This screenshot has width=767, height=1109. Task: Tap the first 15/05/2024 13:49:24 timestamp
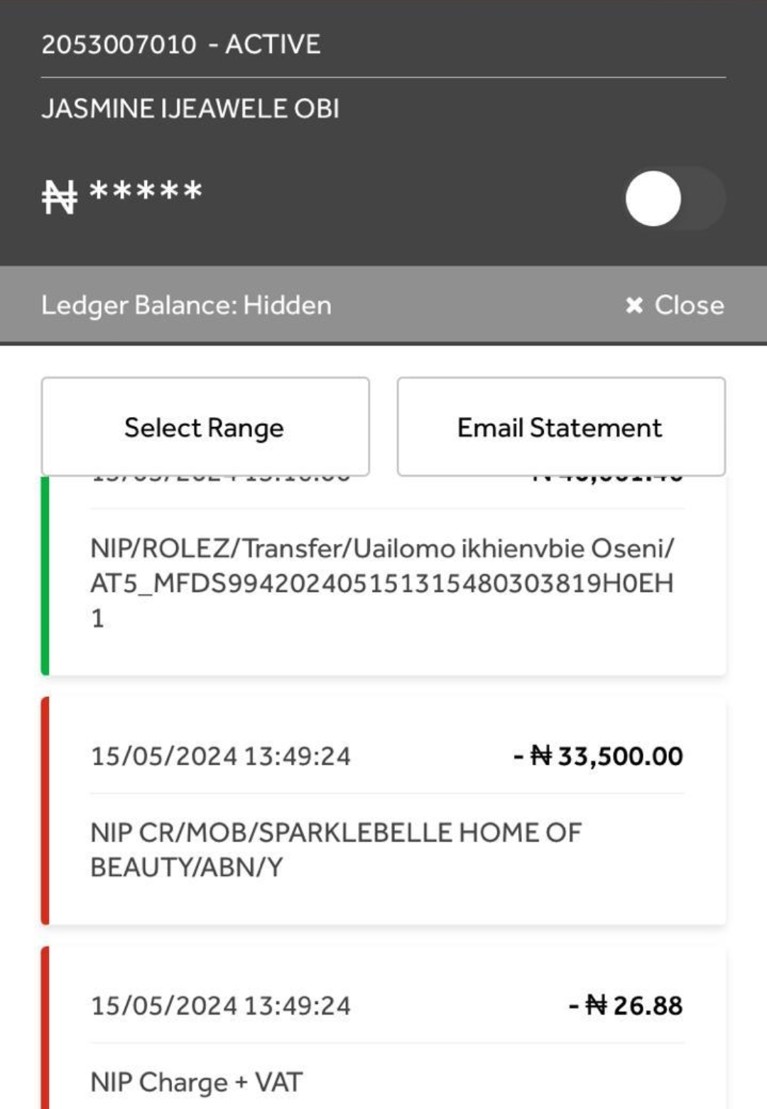[220, 756]
